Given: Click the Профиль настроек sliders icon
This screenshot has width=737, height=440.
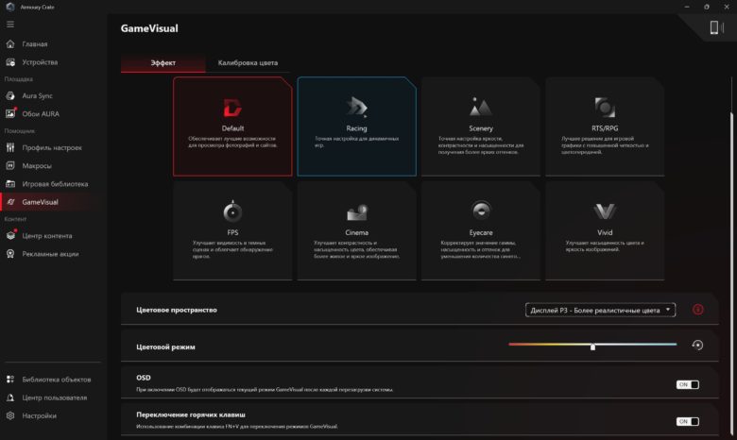Looking at the screenshot, I should click(x=10, y=147).
